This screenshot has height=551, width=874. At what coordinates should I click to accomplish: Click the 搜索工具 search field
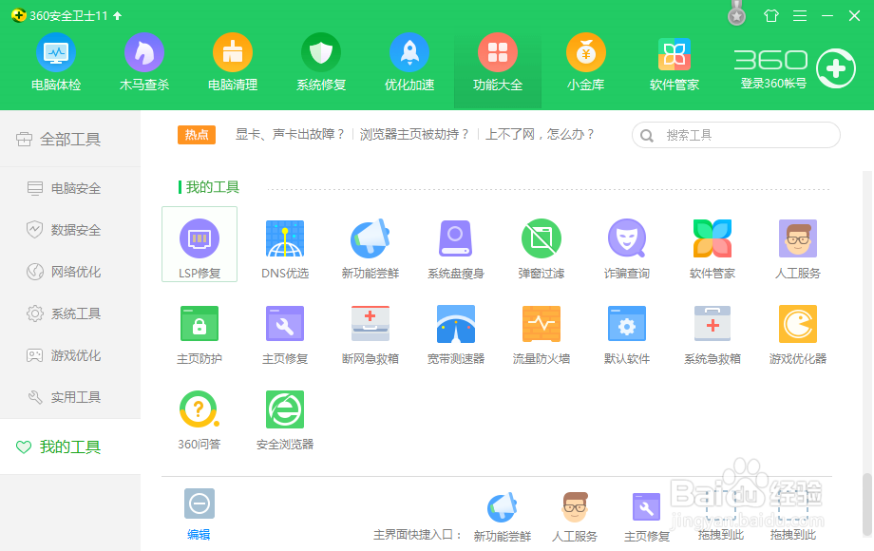(735, 135)
